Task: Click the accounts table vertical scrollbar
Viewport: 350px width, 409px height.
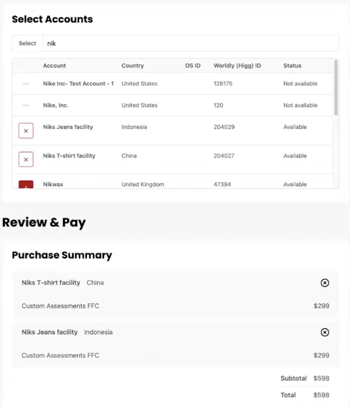Action: coord(336,88)
